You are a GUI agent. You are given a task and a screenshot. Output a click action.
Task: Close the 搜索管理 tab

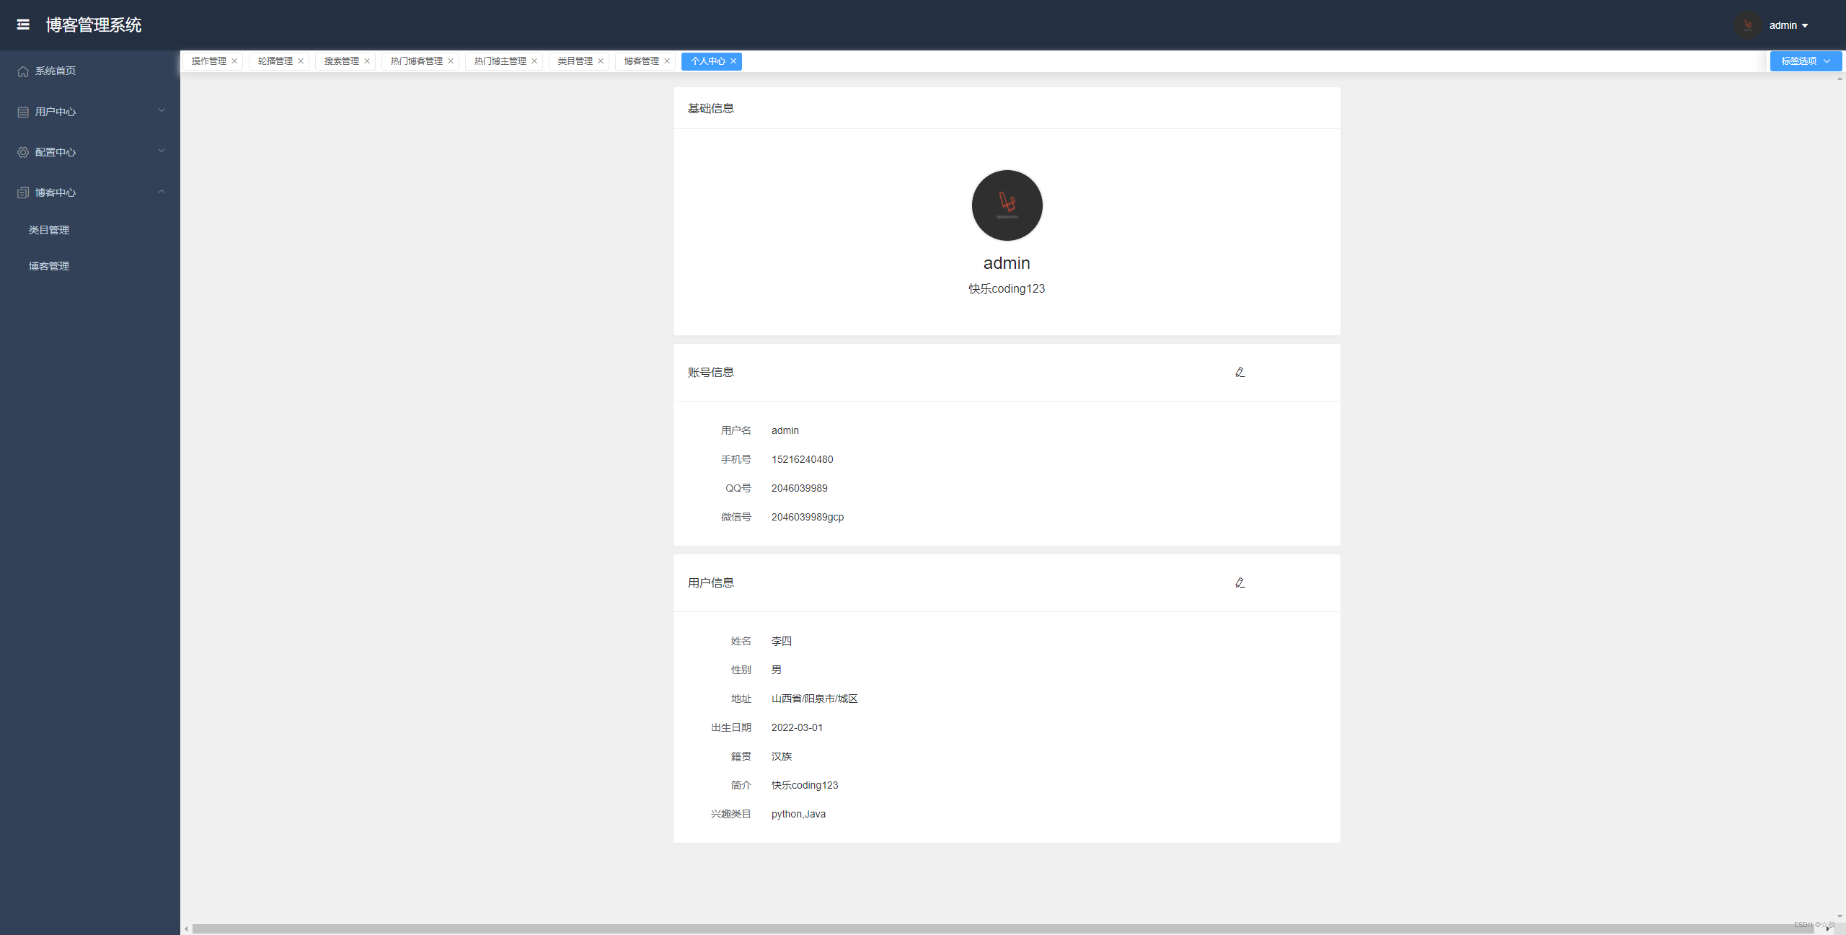[x=367, y=61]
